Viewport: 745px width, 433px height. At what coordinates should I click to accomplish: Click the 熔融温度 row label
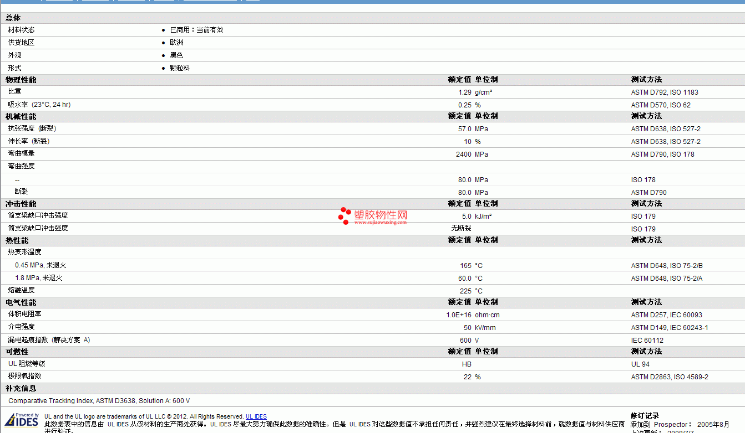point(21,290)
